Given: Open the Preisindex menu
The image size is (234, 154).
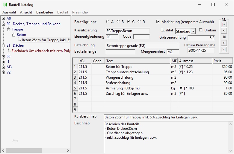Looking at the screenshot, I should pos(80,12).
